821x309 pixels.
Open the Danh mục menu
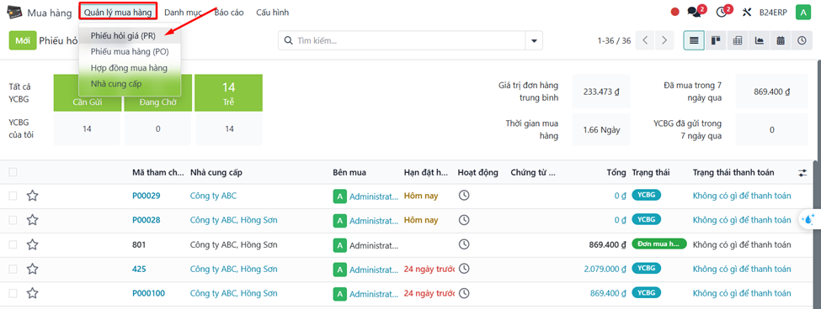pos(183,12)
